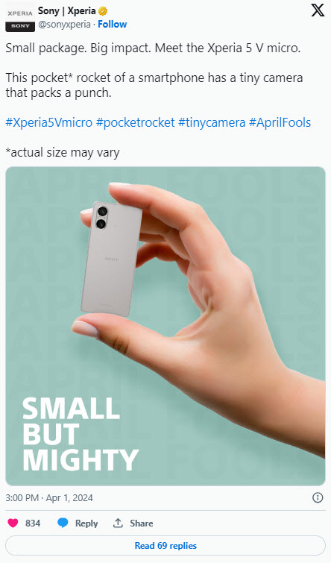Click the Share text label
The image size is (331, 563).
142,523
